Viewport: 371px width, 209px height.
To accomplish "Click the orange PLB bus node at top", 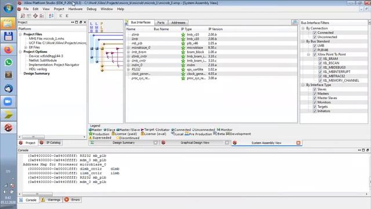I will (x=104, y=44).
